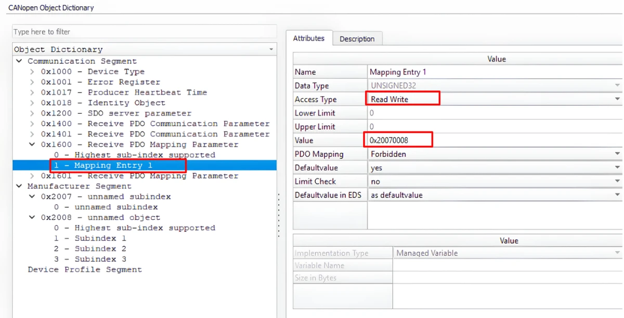The height and width of the screenshot is (318, 624).
Task: Select '3 - Subindex 3' entry
Action: point(90,259)
